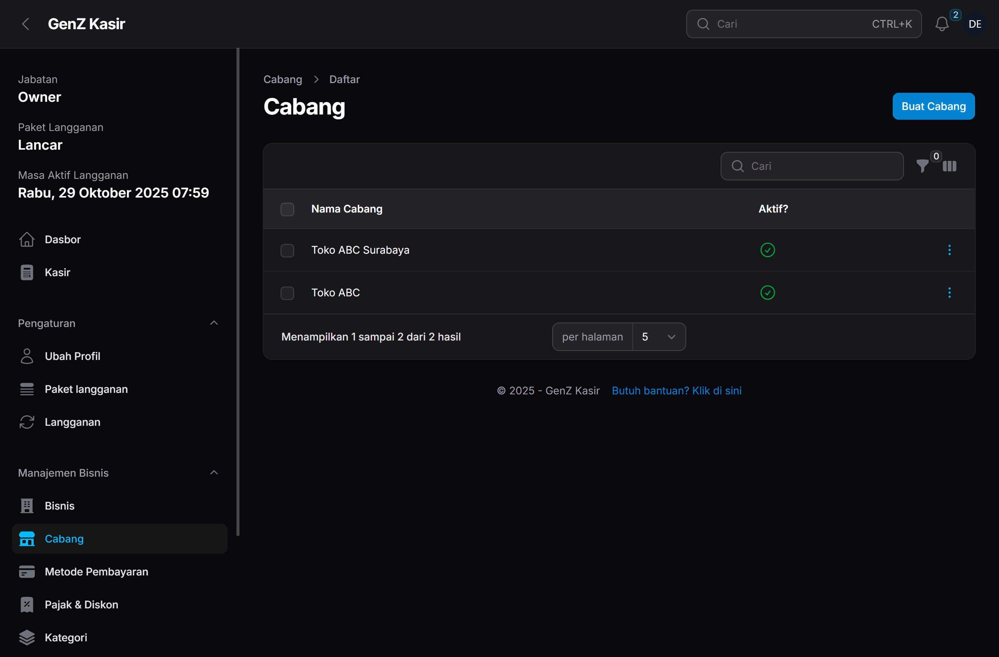Focus the table Cari search field

pos(819,166)
